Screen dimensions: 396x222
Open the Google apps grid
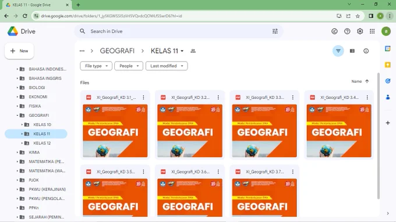(x=372, y=31)
